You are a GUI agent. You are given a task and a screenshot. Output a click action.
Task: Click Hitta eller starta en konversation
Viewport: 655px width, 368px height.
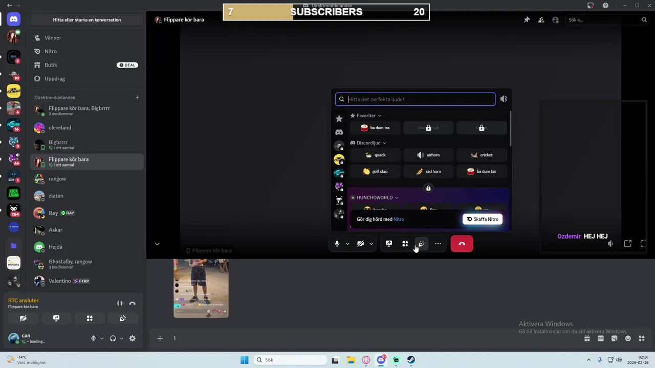click(87, 20)
